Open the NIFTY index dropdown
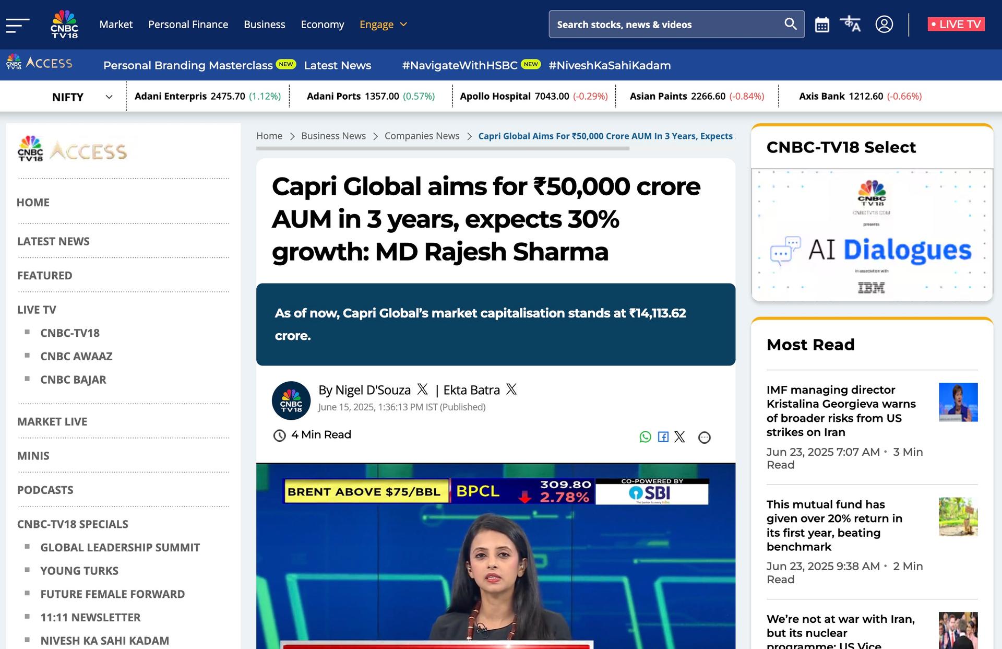1002x649 pixels. tap(82, 97)
